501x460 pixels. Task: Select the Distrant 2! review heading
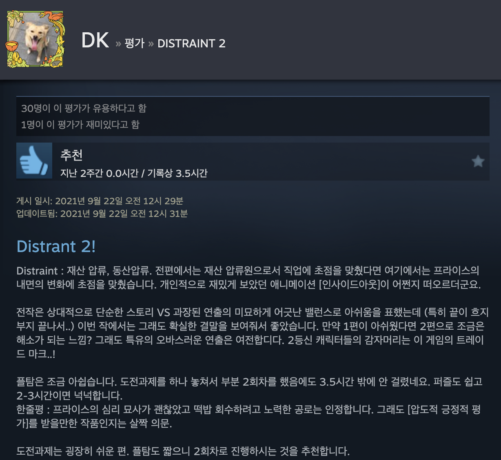click(x=56, y=246)
